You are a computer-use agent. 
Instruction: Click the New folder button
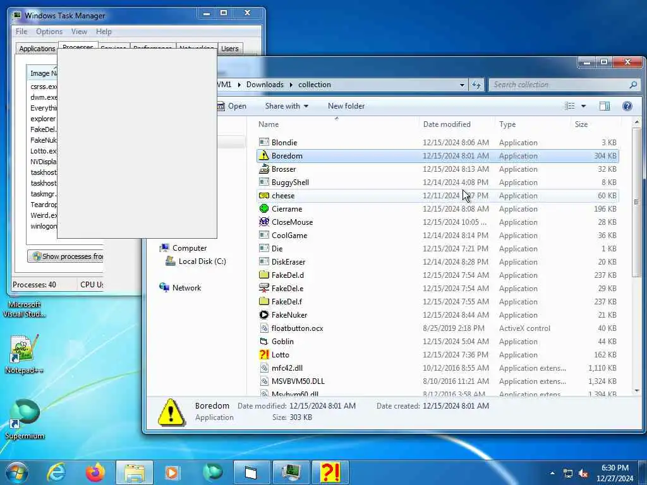(x=346, y=106)
